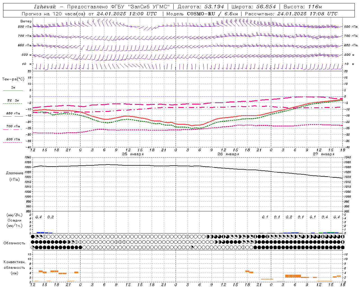Click the "10 м" wind level label on left
This screenshot has height=287, width=359.
click(x=27, y=64)
